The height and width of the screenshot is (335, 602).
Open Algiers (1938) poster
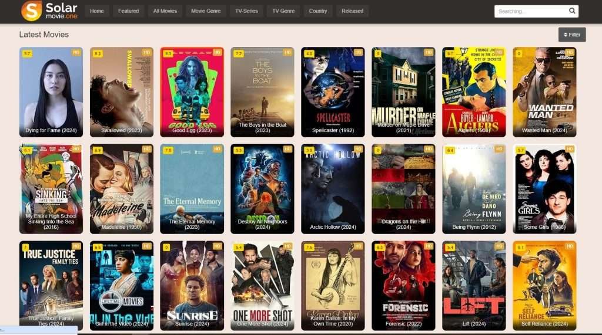[x=474, y=92]
